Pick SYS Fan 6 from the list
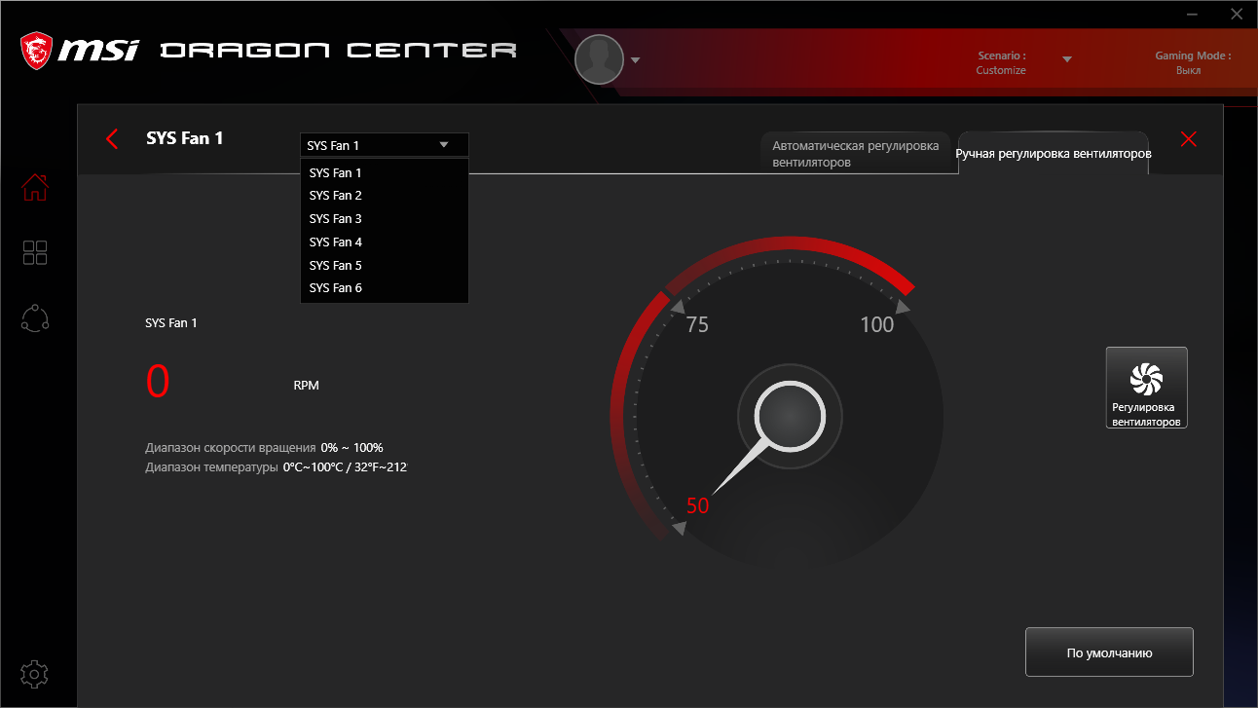This screenshot has height=708, width=1258. point(385,288)
